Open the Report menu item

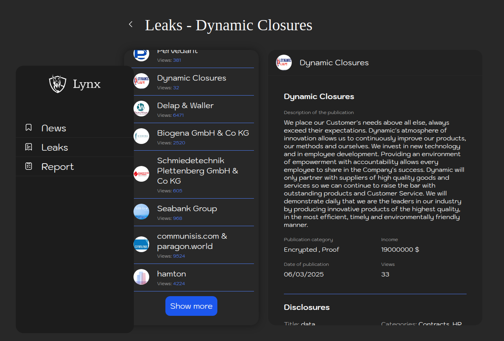(57, 167)
